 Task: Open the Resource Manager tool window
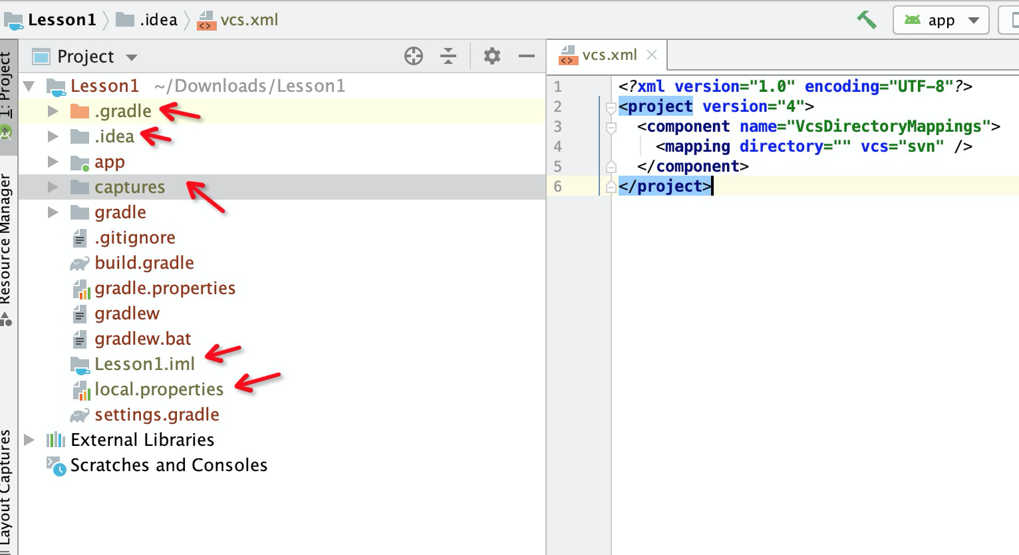click(x=7, y=240)
